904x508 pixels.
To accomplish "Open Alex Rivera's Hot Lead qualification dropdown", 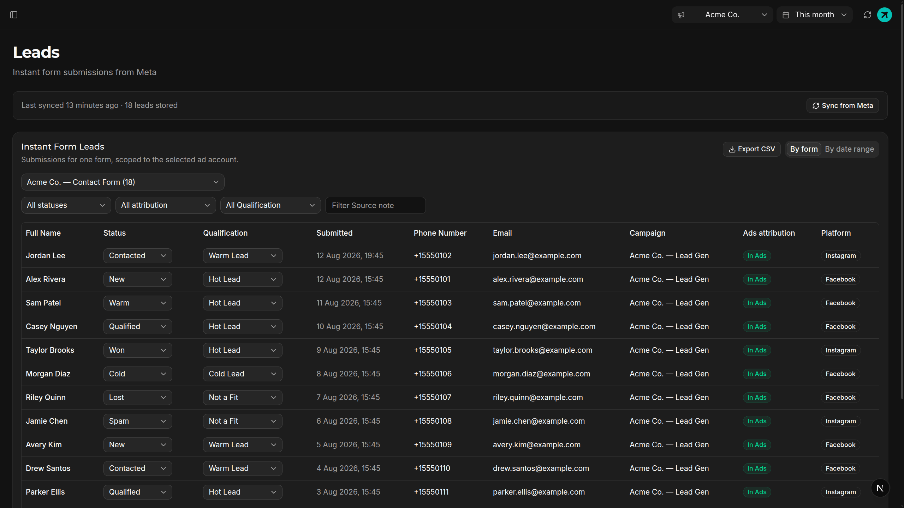I will 243,279.
